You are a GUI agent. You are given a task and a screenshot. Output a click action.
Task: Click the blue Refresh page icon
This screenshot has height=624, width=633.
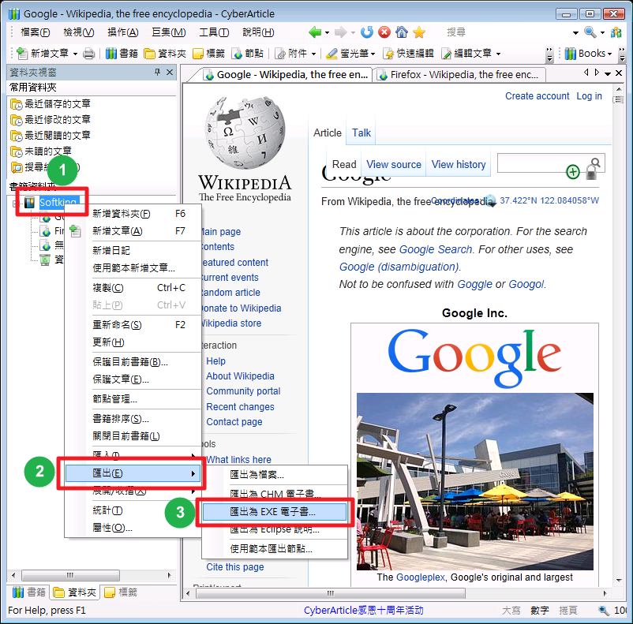pyautogui.click(x=366, y=32)
